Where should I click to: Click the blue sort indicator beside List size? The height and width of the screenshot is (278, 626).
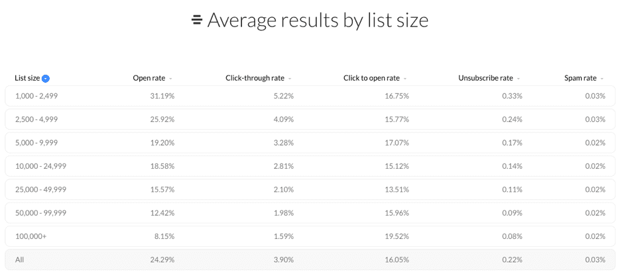[x=46, y=79]
